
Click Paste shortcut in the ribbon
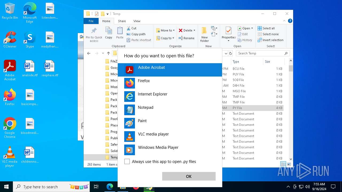click(139, 40)
